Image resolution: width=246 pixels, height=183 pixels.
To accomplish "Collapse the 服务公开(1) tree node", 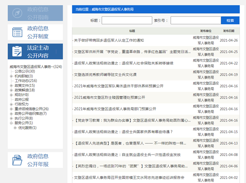I will tap(11, 123).
